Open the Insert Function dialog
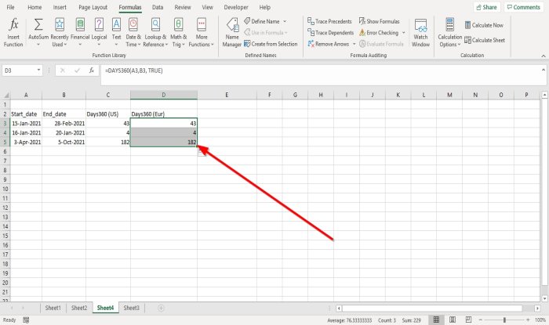This screenshot has height=325, width=549. coord(13,33)
